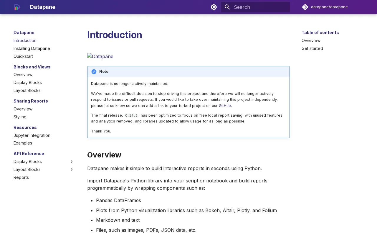Expand API Reference Display Blocks chevron
This screenshot has width=377, height=235.
tap(71, 162)
